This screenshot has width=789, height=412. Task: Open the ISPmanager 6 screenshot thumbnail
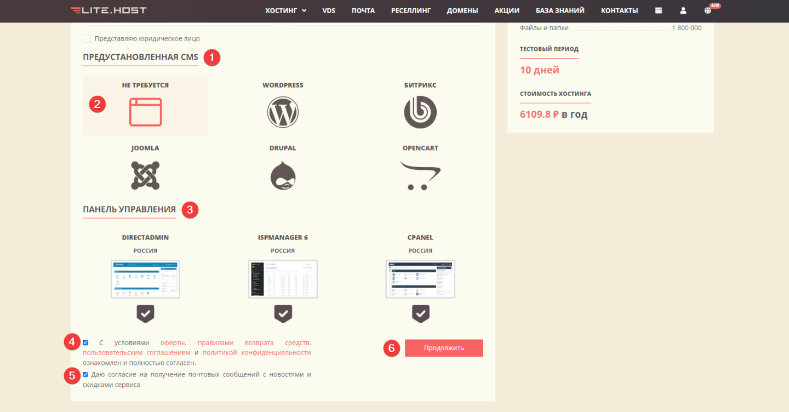(283, 279)
